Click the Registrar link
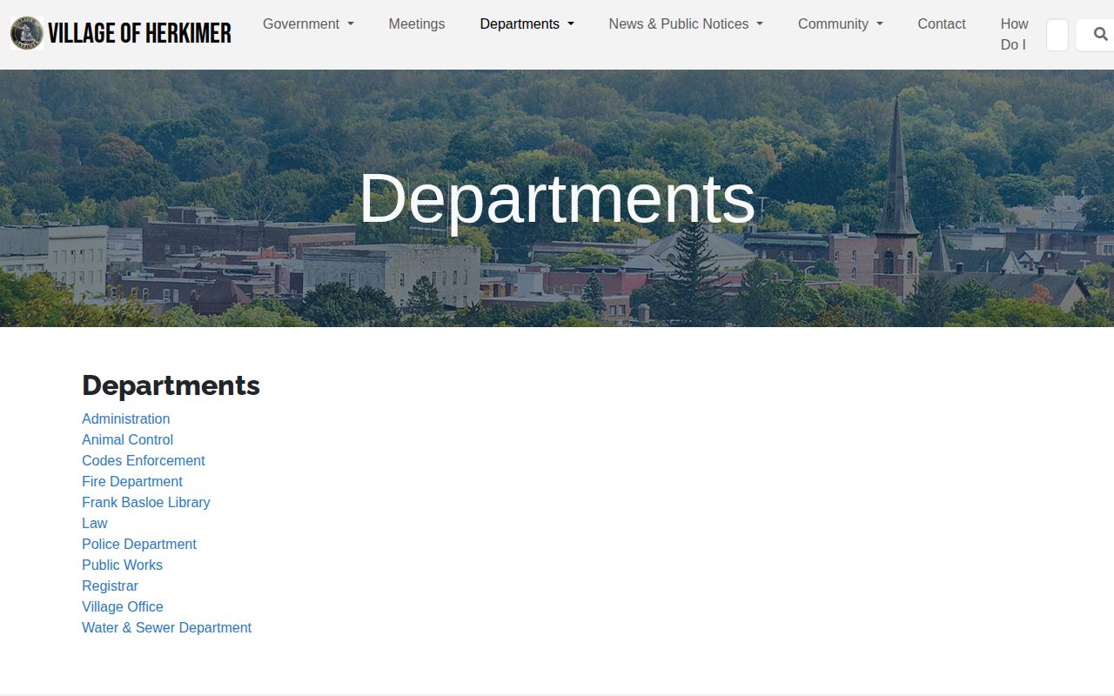 click(111, 586)
